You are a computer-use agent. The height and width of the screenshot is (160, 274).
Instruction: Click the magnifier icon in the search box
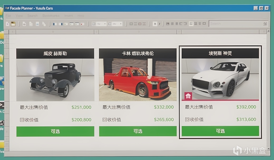click(x=265, y=23)
